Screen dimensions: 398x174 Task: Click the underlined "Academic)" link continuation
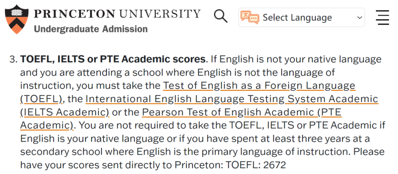coord(47,125)
